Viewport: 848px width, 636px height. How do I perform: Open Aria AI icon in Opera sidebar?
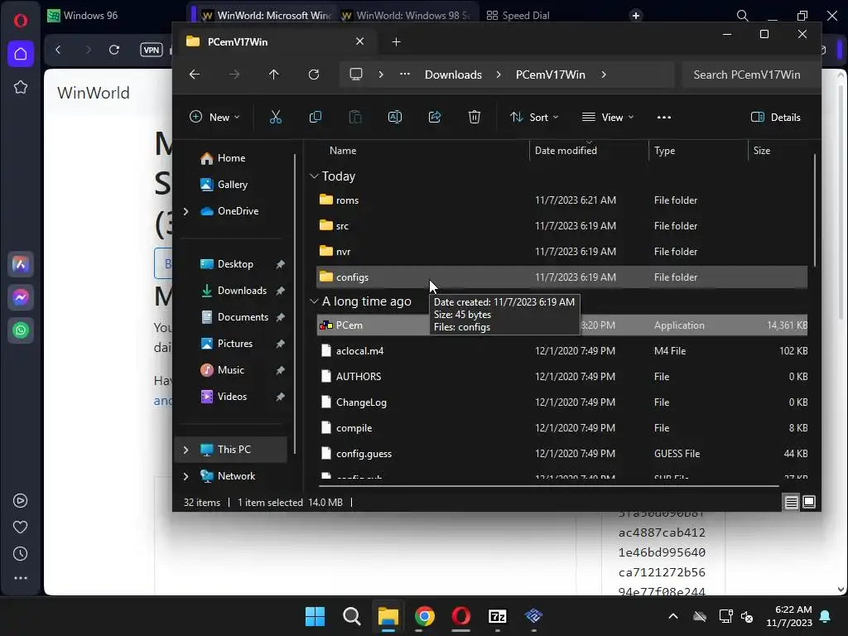tap(21, 264)
